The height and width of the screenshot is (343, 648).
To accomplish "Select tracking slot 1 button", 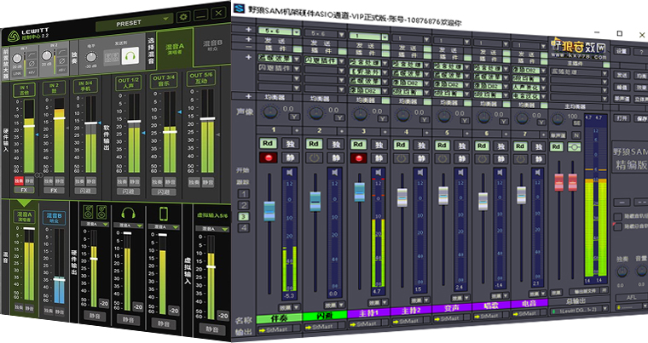I will [244, 193].
